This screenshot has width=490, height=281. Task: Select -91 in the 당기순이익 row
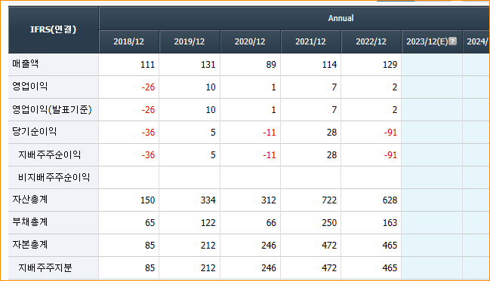(390, 133)
